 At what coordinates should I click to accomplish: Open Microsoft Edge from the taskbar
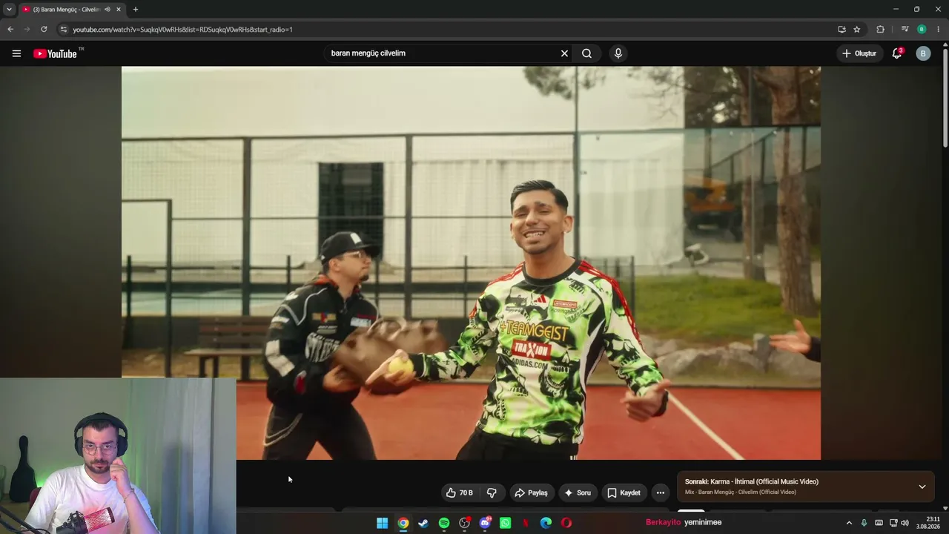click(546, 523)
